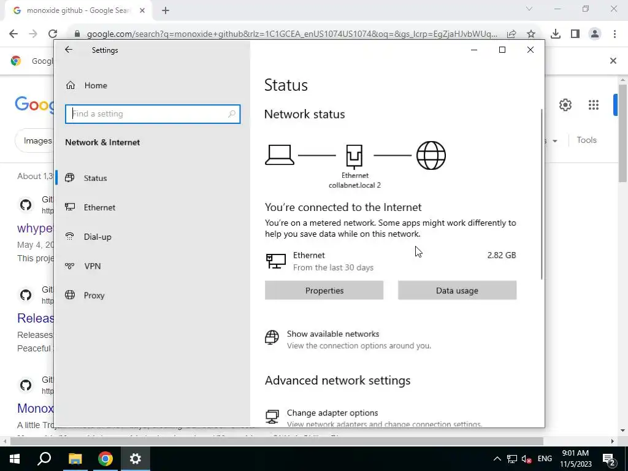Screen dimensions: 628x471
Task: Click the Change adapter options icon
Action: [272, 416]
